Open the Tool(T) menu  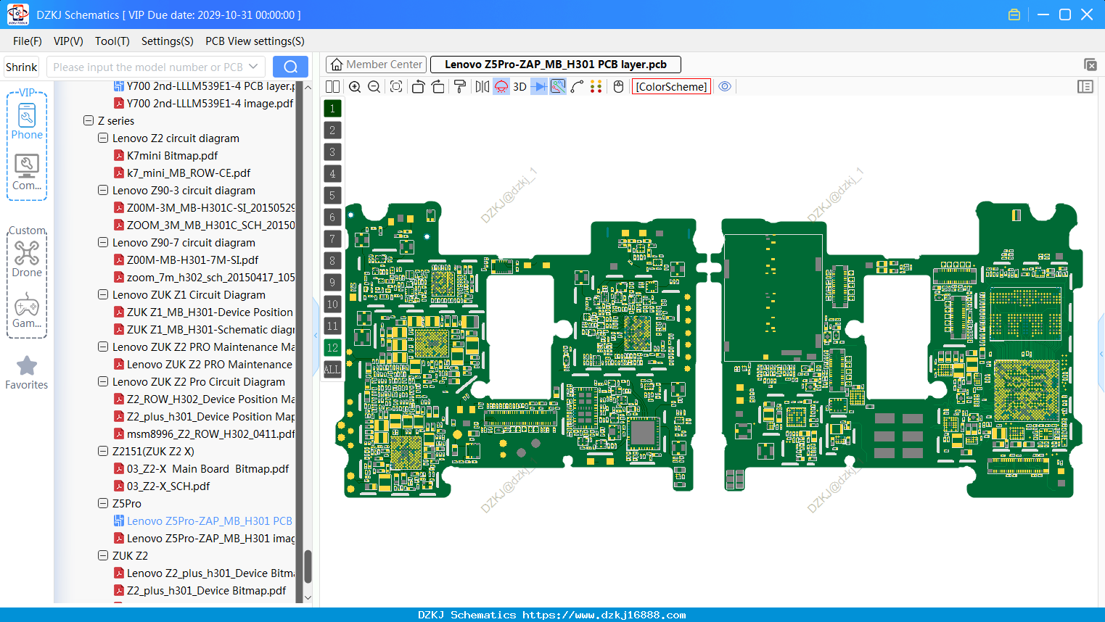pyautogui.click(x=112, y=41)
